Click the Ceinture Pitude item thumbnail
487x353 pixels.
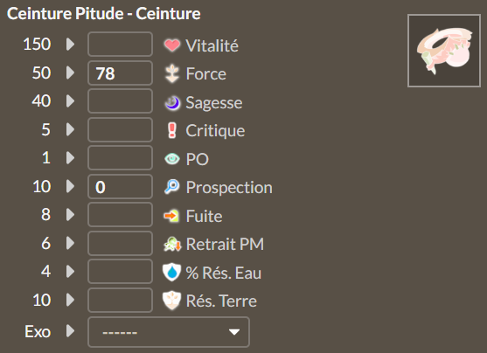click(444, 51)
